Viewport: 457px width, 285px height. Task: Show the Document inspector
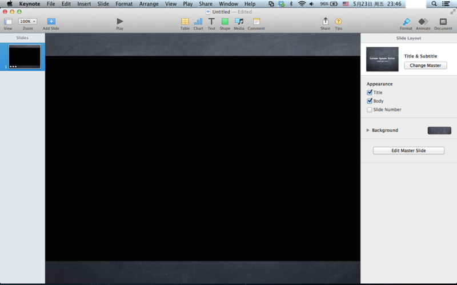pos(443,21)
